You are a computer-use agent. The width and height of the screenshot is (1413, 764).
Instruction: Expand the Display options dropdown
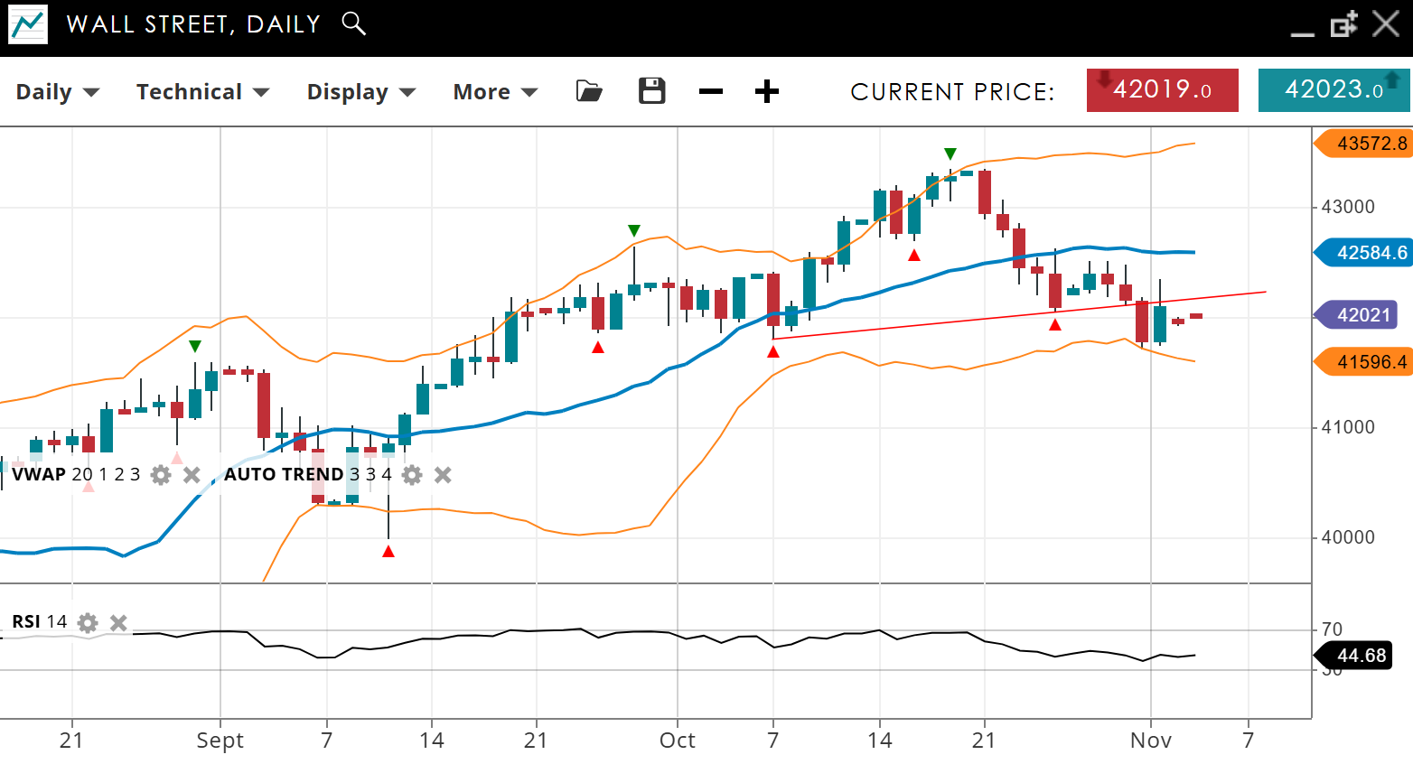tap(360, 92)
